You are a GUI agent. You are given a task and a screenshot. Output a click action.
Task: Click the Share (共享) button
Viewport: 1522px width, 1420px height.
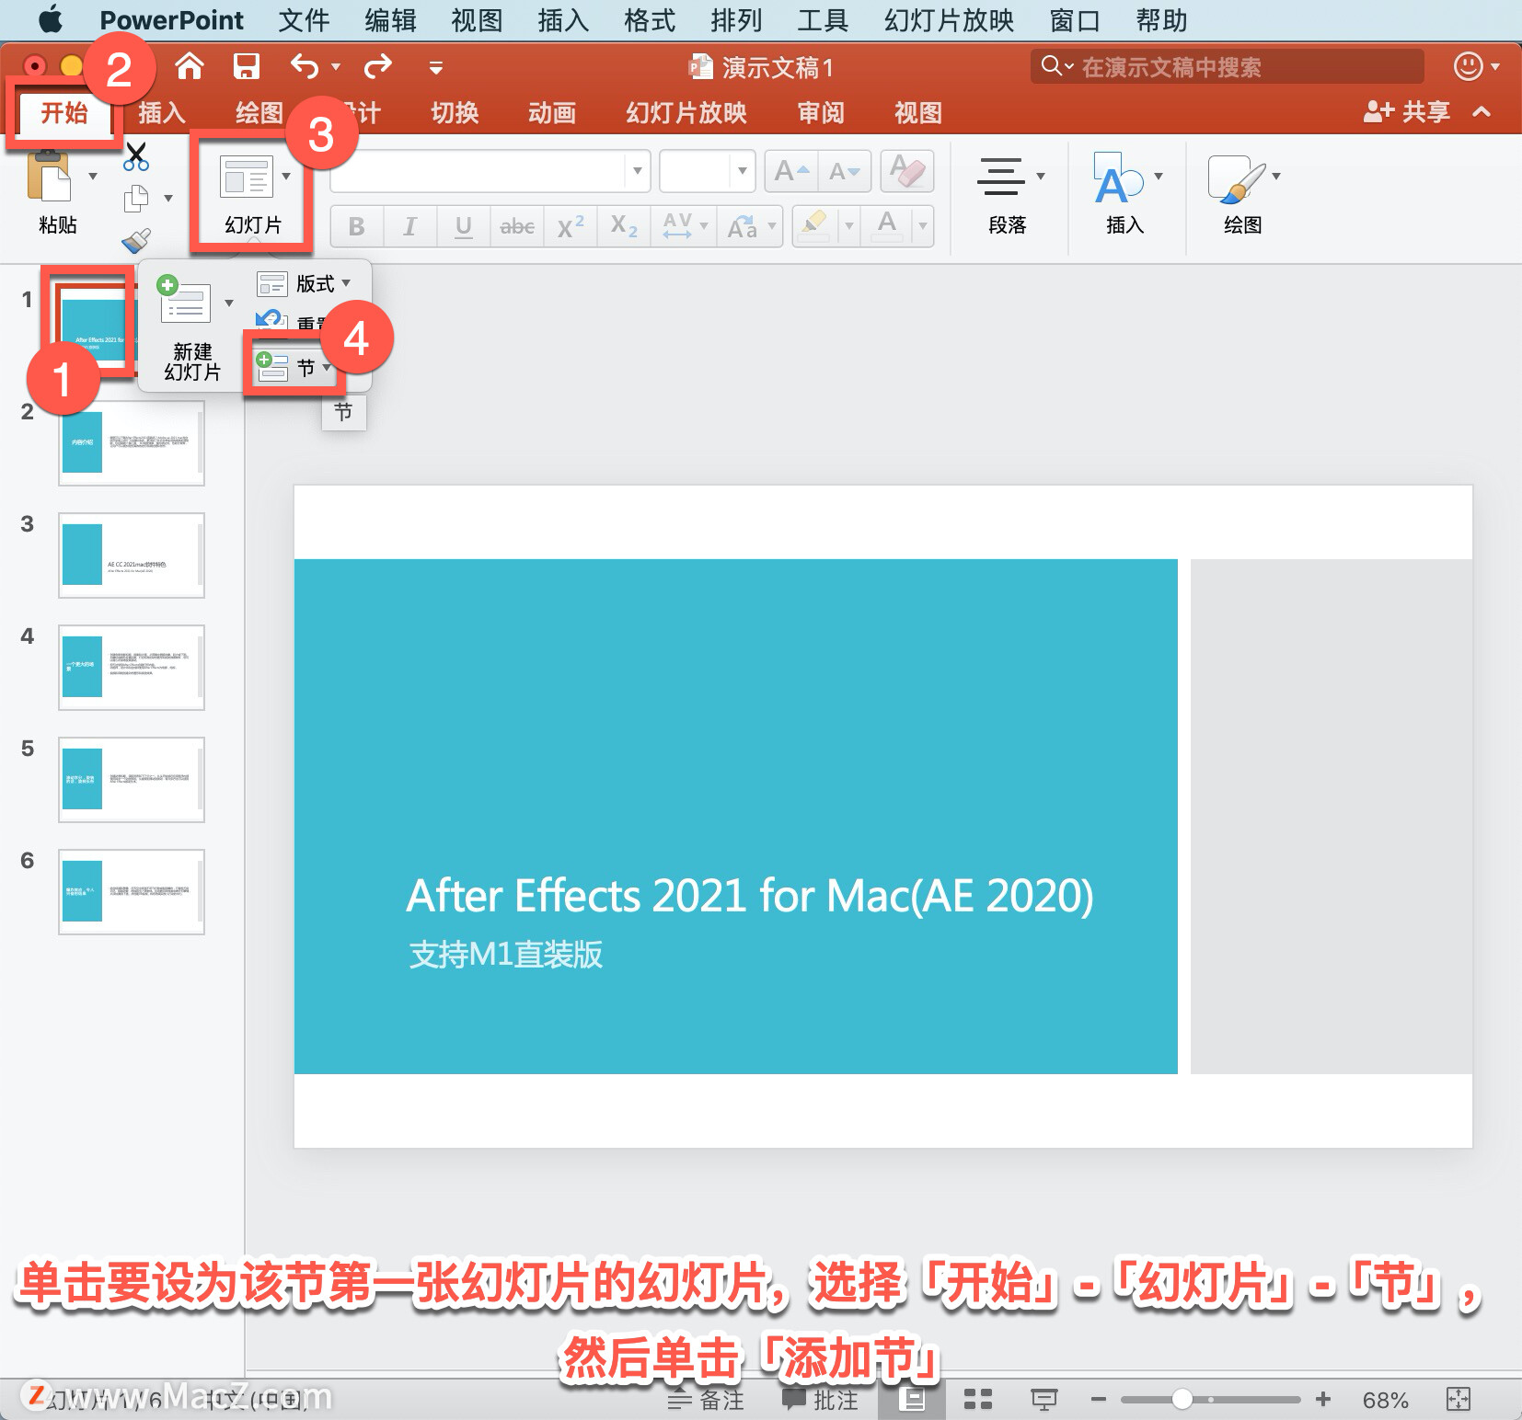coord(1406,111)
